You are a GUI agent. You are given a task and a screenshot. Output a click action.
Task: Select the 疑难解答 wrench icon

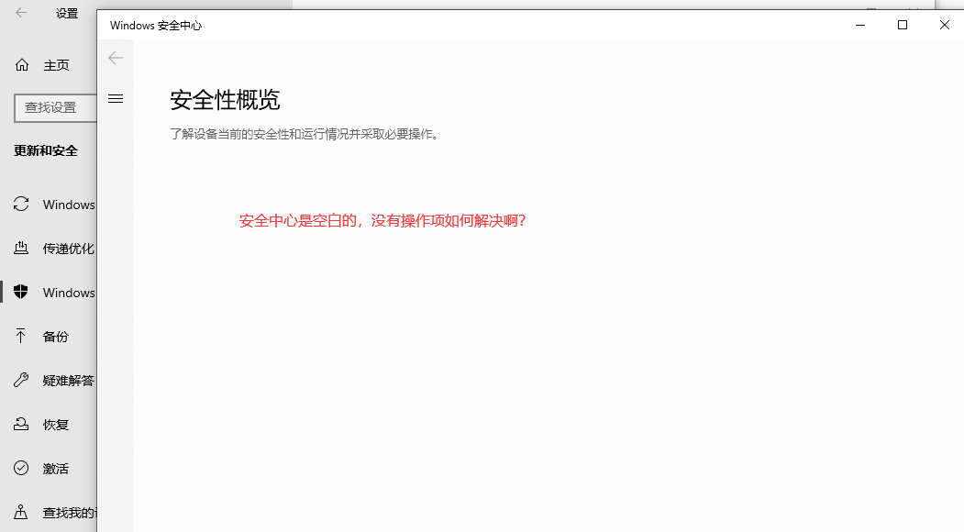pos(21,381)
